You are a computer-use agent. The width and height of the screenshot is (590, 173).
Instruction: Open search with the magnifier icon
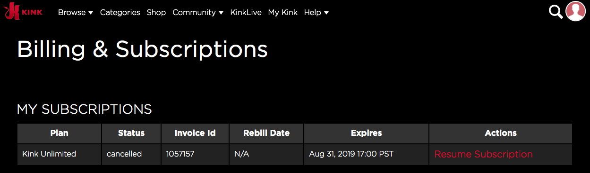[x=556, y=12]
